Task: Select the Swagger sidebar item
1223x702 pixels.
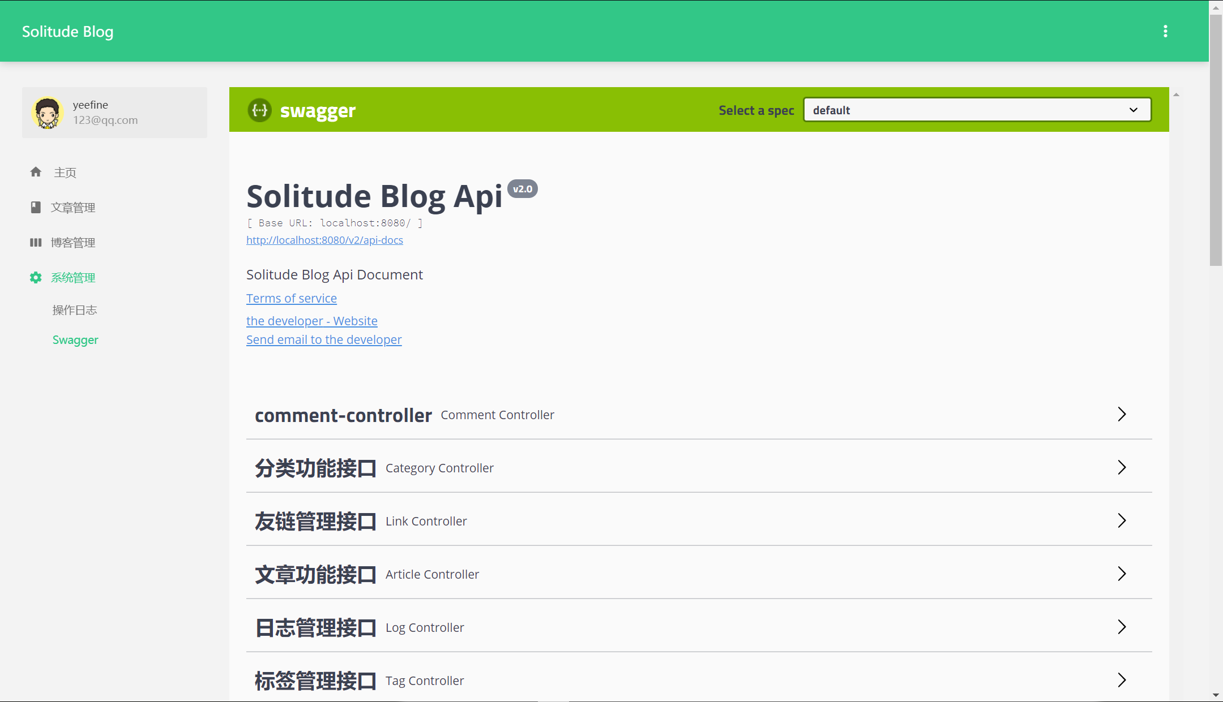Action: click(x=75, y=340)
